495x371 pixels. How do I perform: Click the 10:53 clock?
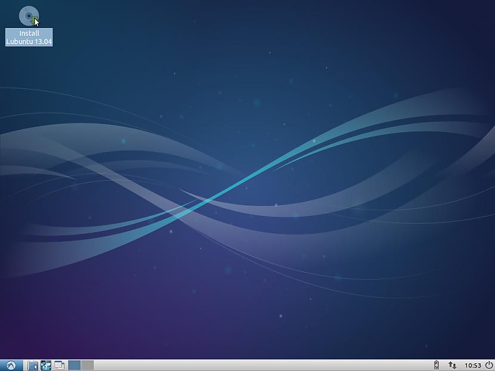tap(472, 366)
